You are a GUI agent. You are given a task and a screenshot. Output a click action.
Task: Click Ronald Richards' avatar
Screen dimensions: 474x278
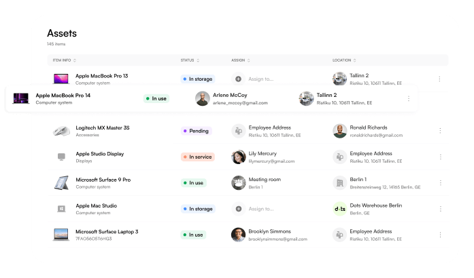(340, 131)
